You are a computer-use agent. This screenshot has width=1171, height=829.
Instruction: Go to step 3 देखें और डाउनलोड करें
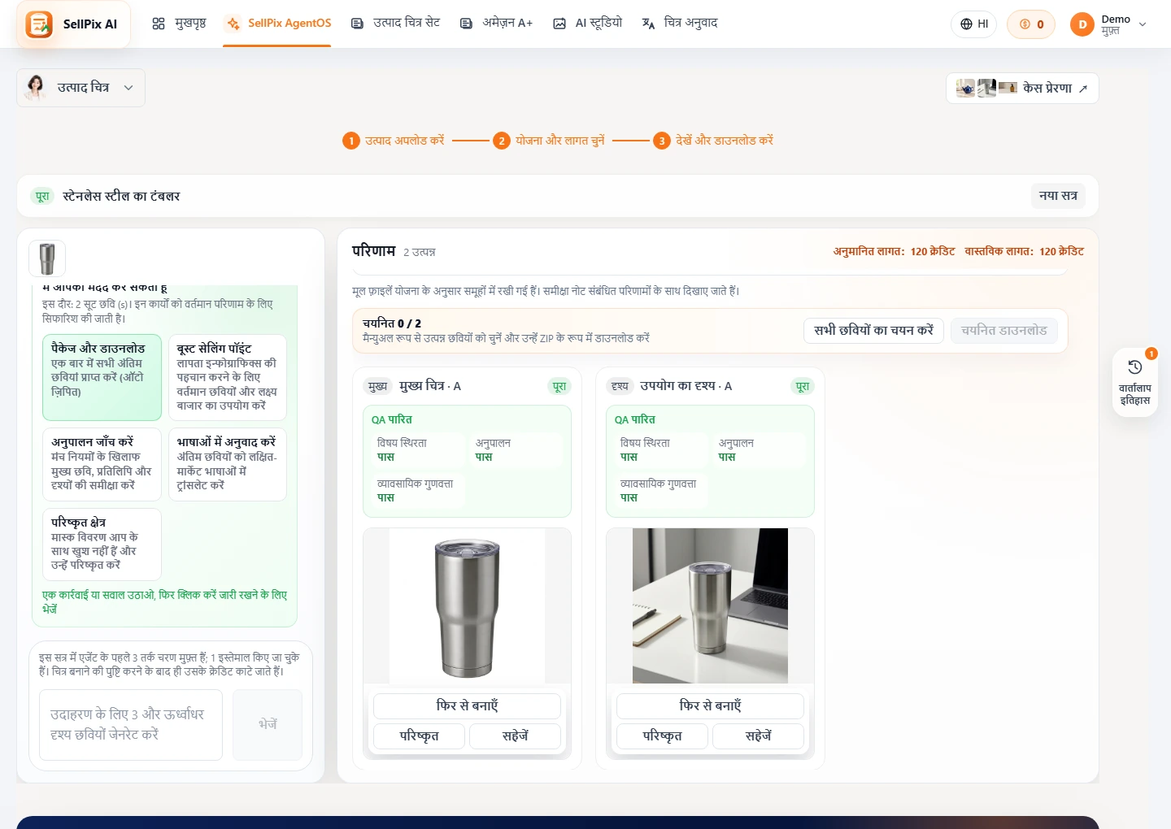pyautogui.click(x=713, y=141)
